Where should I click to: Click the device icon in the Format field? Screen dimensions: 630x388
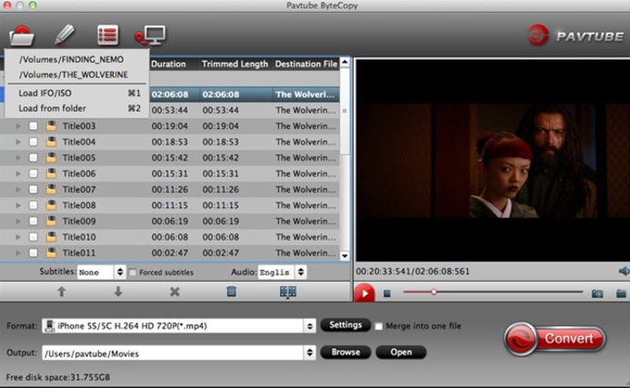point(50,325)
